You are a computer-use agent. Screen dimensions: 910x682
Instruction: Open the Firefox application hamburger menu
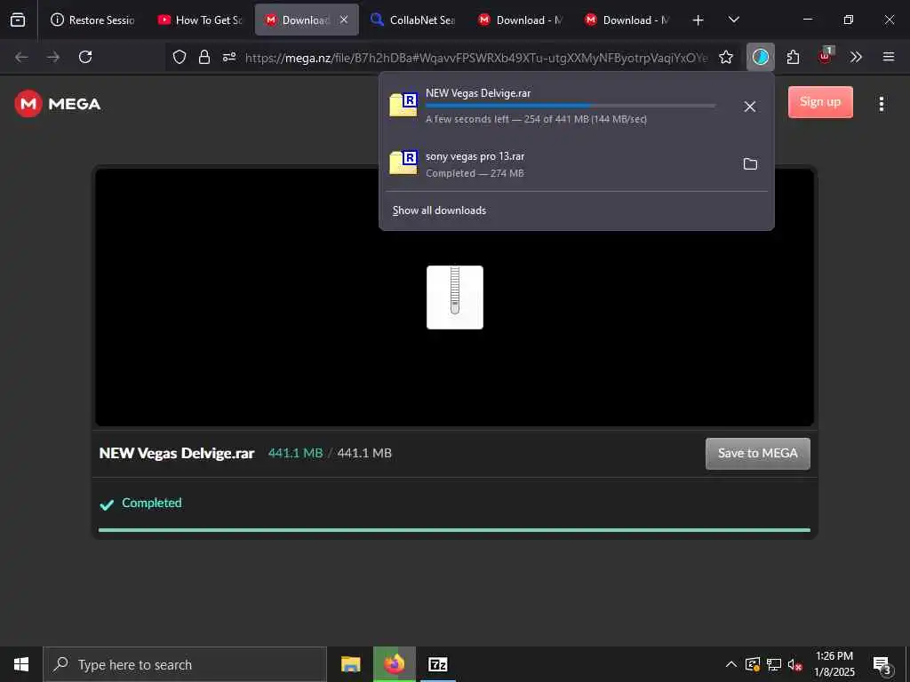[x=889, y=57]
